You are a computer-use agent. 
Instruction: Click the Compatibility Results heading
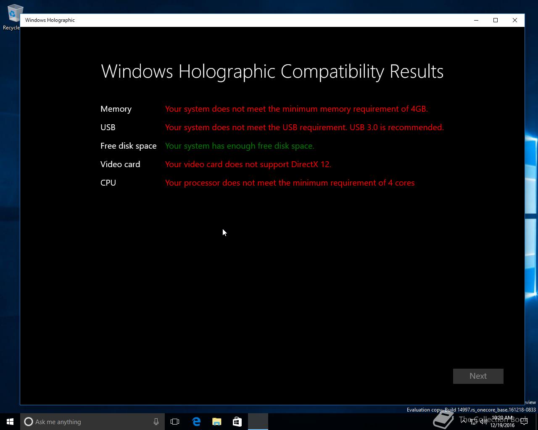coord(272,71)
